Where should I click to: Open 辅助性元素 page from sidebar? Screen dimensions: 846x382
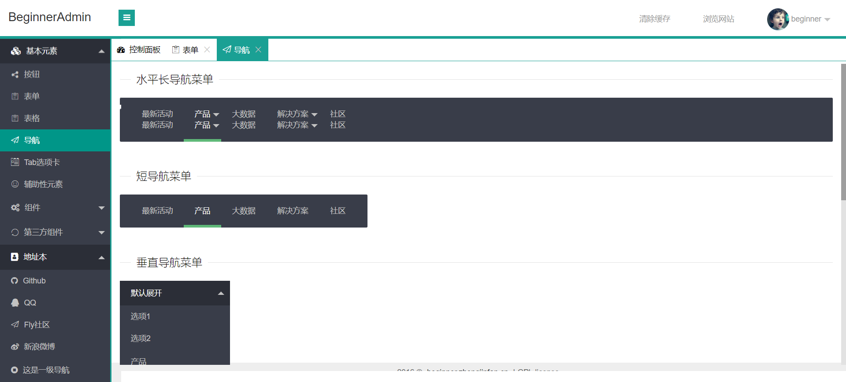point(55,184)
